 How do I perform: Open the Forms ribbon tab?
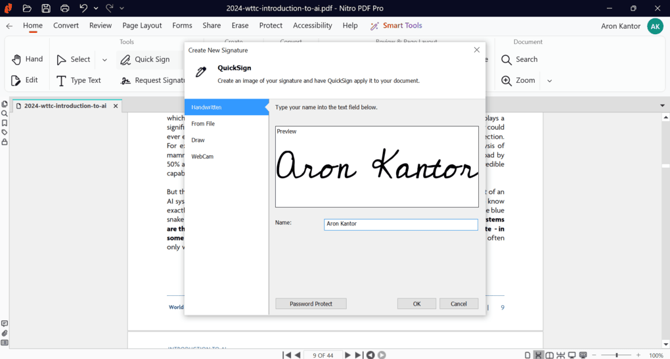182,26
